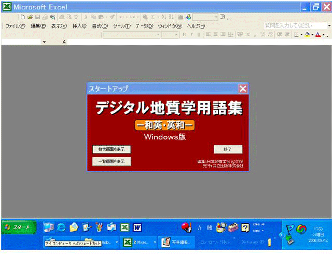
Task: Launch Excel from quick launch icon
Action: point(125,228)
